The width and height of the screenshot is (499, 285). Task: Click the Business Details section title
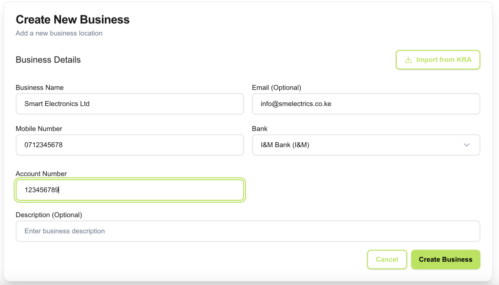pyautogui.click(x=48, y=60)
